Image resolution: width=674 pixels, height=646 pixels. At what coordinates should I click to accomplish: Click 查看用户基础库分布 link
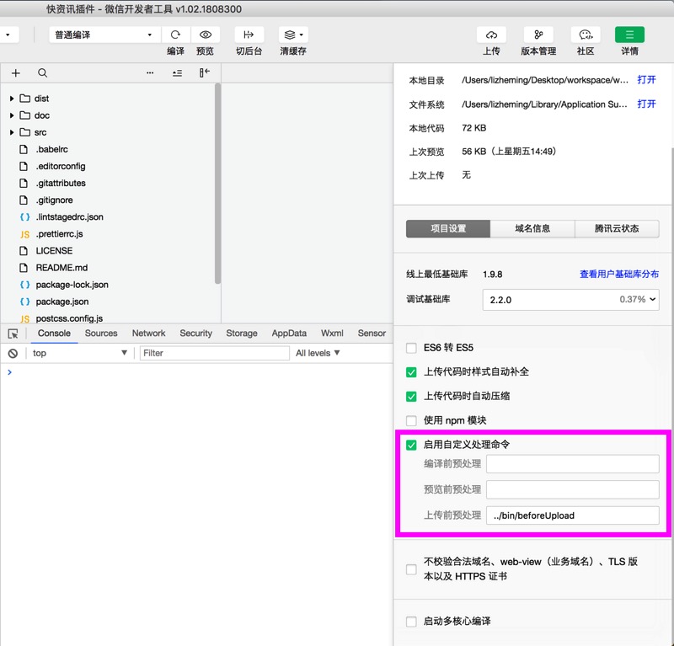619,275
